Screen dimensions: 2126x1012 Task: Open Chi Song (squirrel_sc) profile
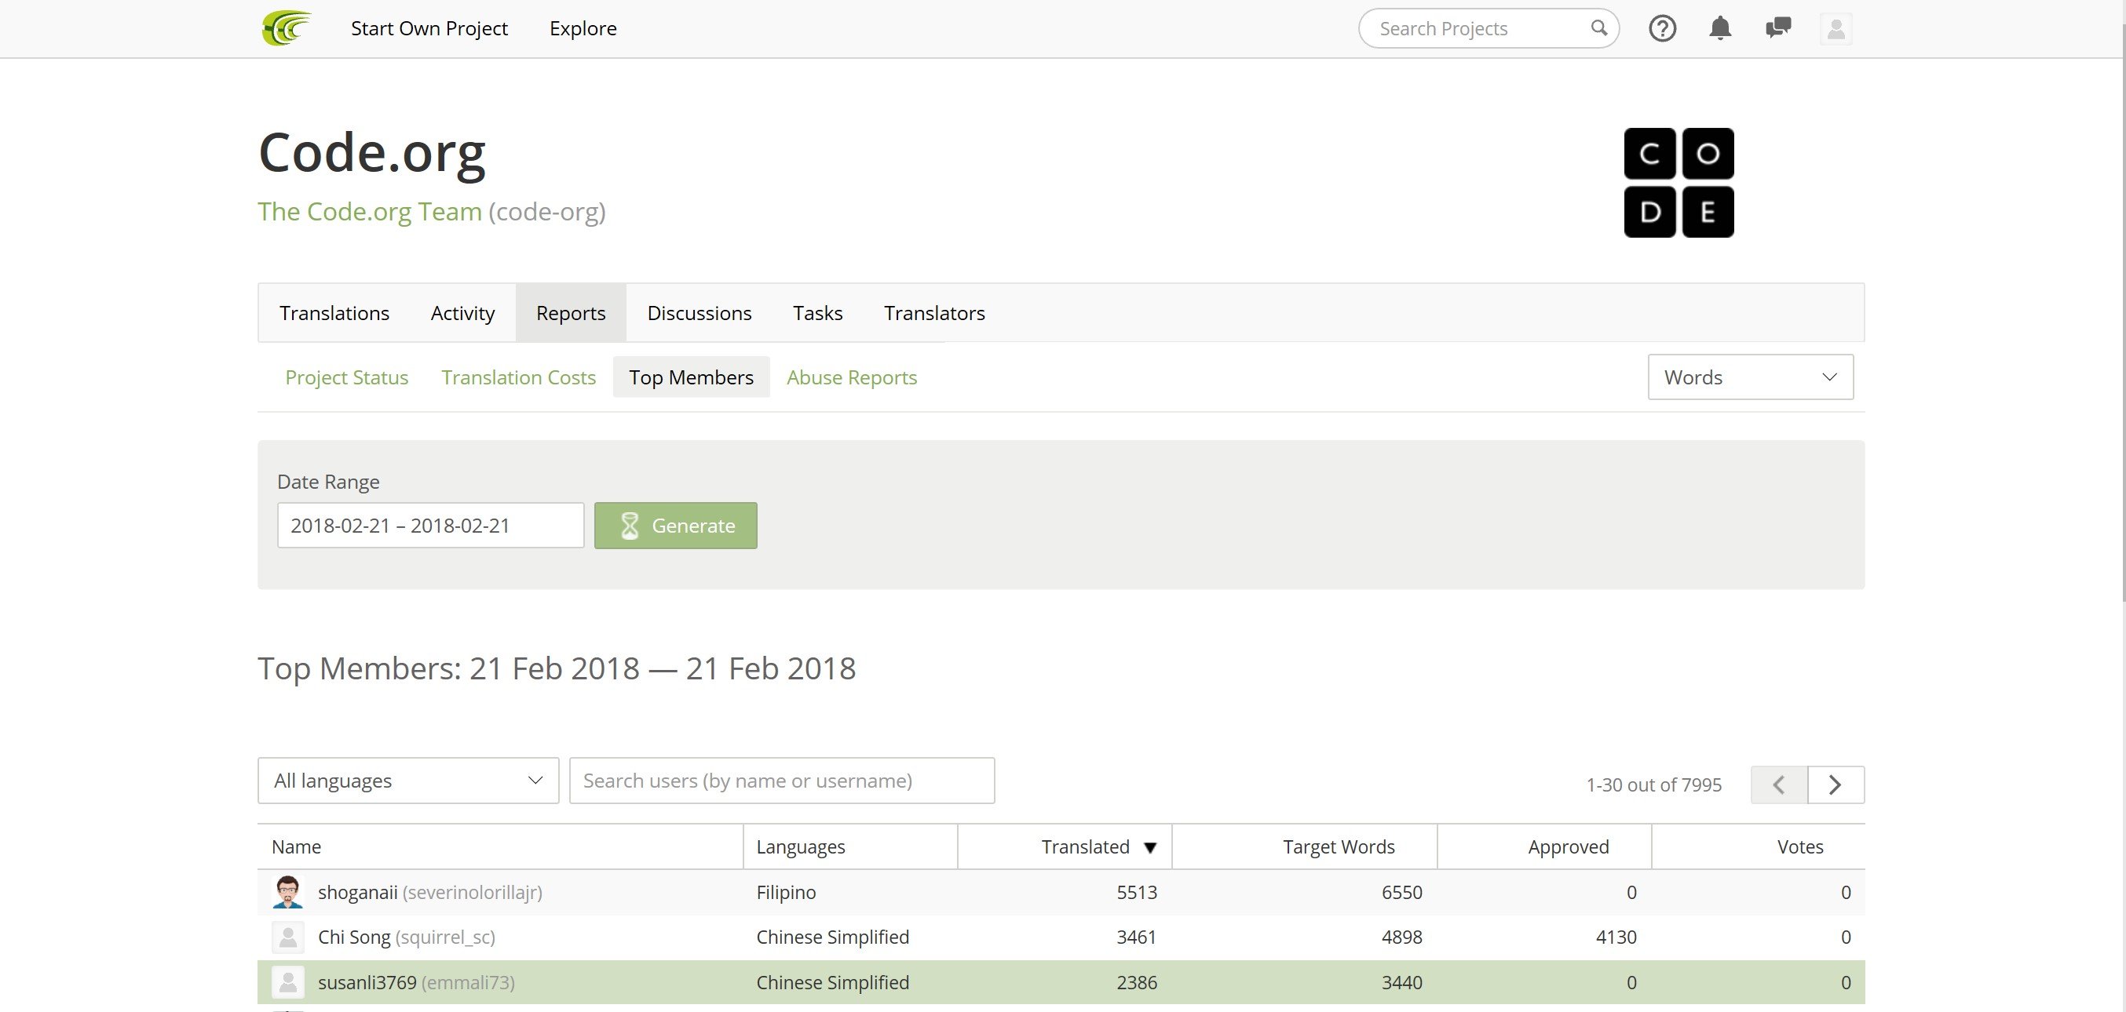pos(406,937)
